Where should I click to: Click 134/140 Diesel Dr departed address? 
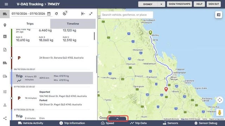63,96
